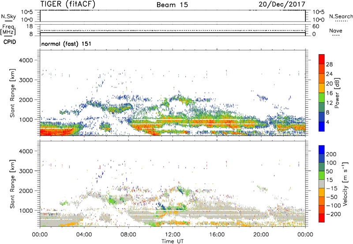
Task: Click the 3000 tick on velocity panel axis
Action: pyautogui.click(x=26, y=171)
